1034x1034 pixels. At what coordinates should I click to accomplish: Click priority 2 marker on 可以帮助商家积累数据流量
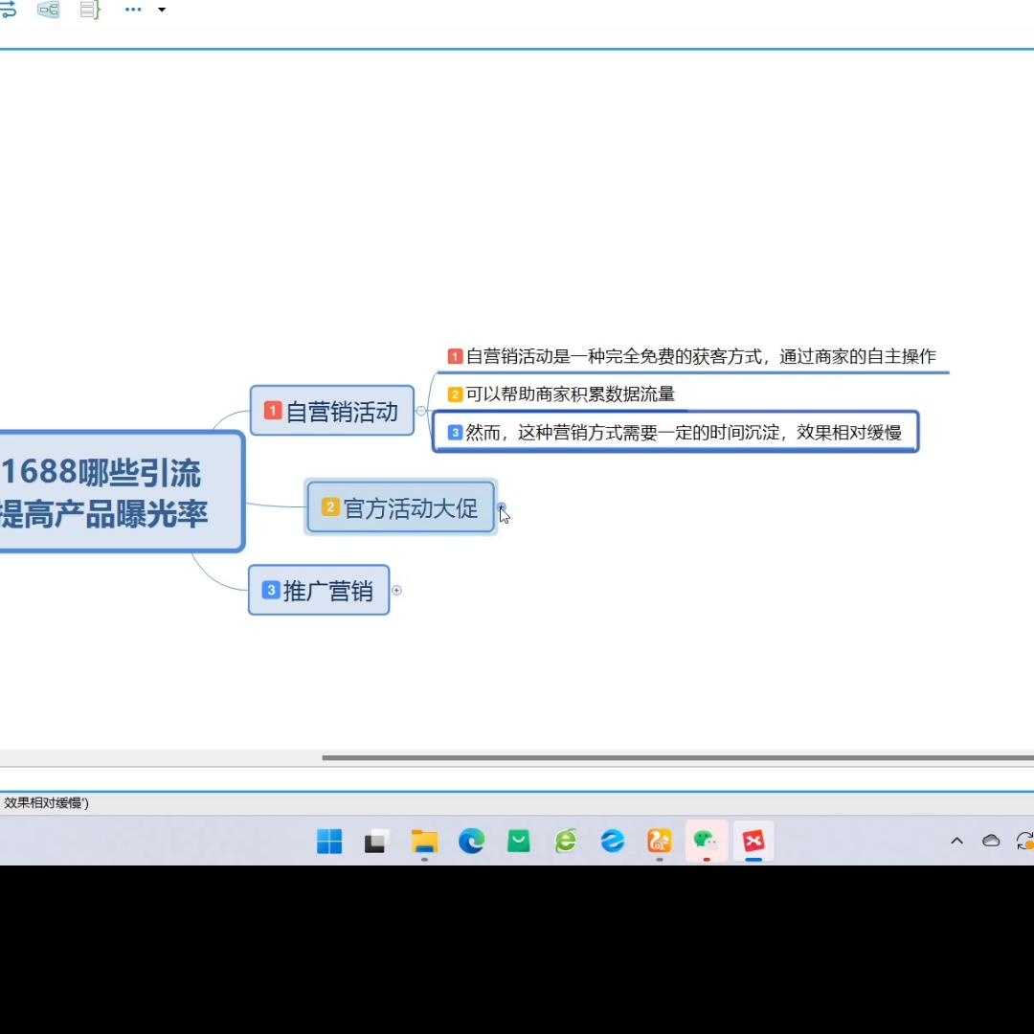coord(455,394)
